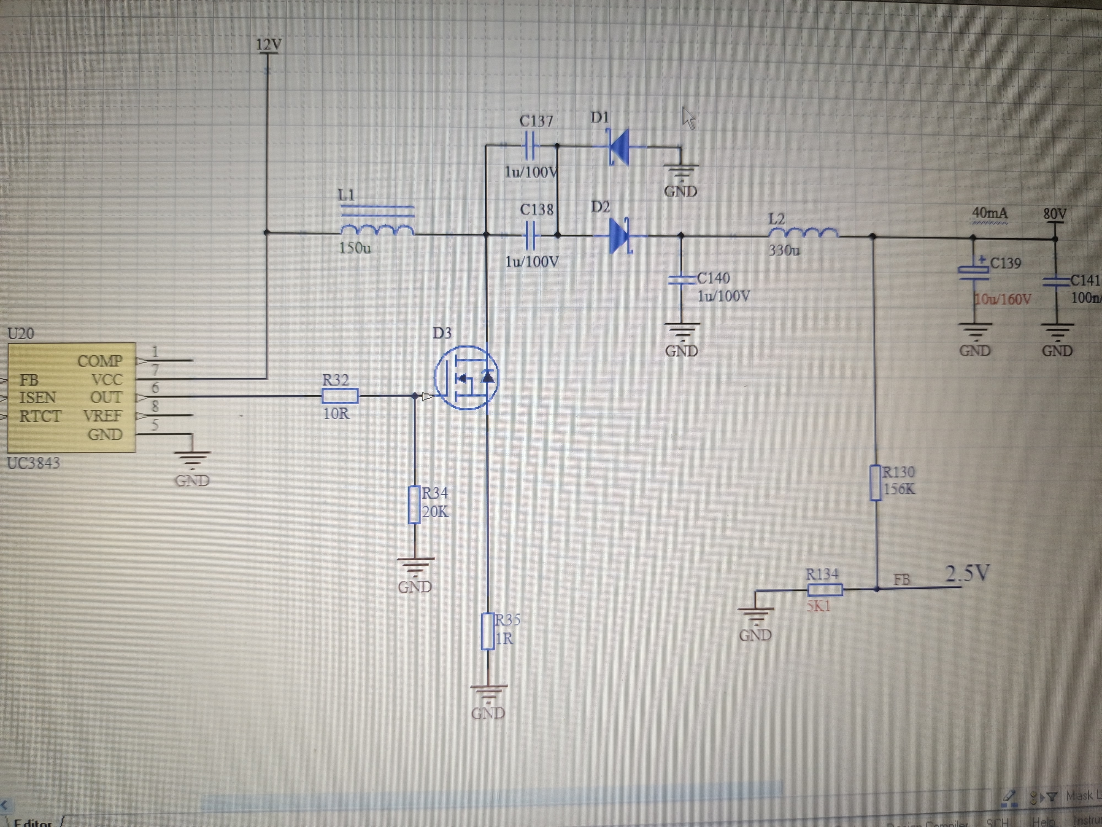This screenshot has height=827, width=1102.
Task: Select capacitor C137 symbol
Action: [x=530, y=147]
